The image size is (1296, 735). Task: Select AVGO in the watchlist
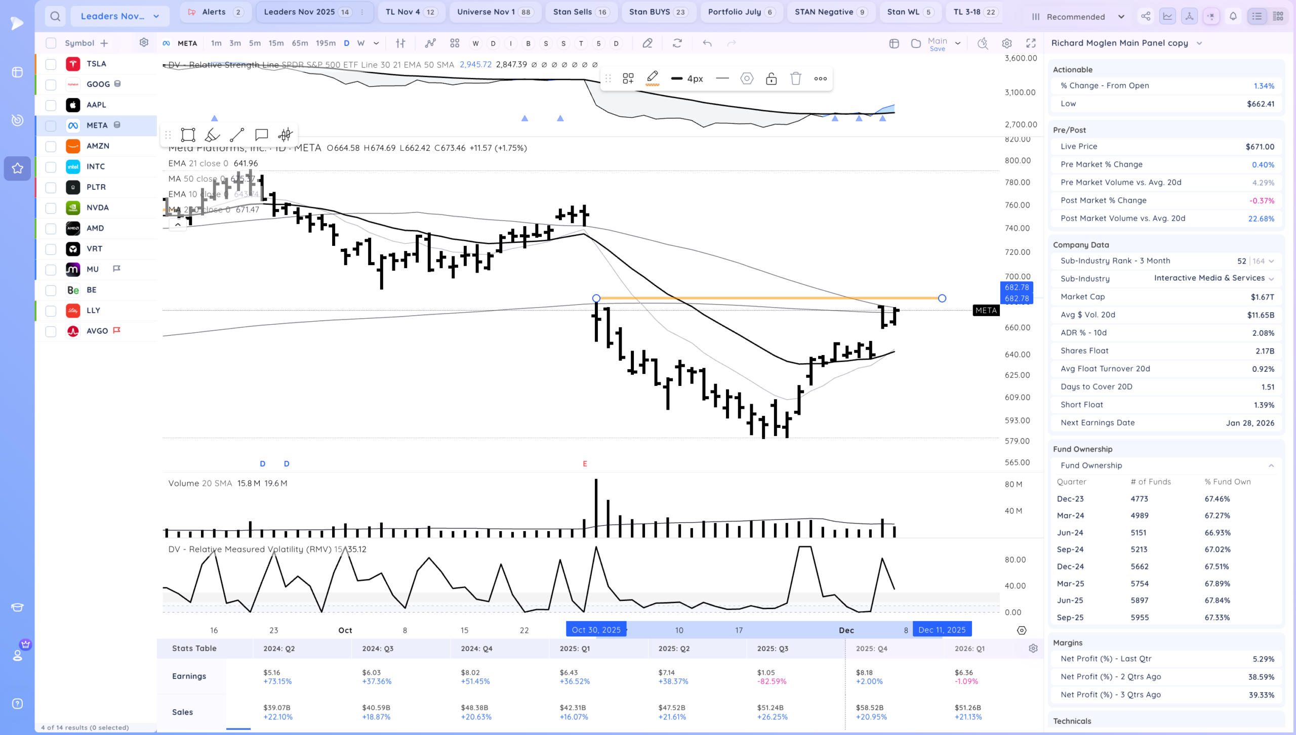97,331
